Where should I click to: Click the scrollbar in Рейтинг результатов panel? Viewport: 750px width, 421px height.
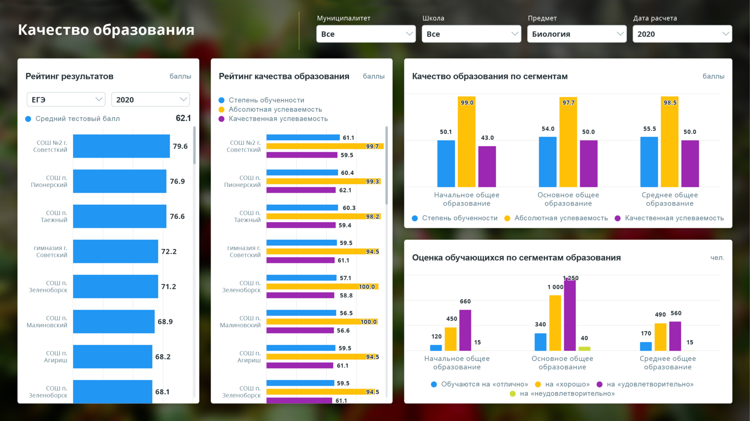tap(194, 145)
